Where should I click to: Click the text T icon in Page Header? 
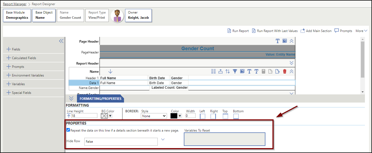tap(278, 41)
